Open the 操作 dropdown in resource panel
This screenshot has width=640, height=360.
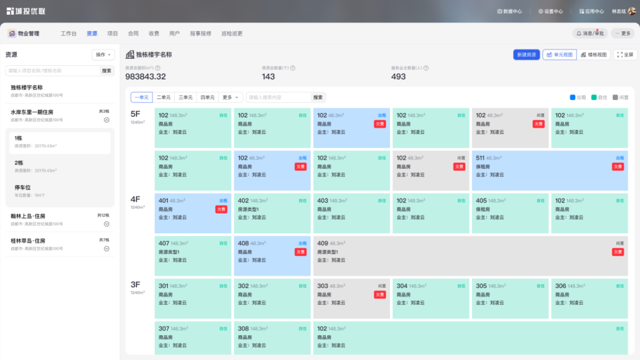click(103, 54)
